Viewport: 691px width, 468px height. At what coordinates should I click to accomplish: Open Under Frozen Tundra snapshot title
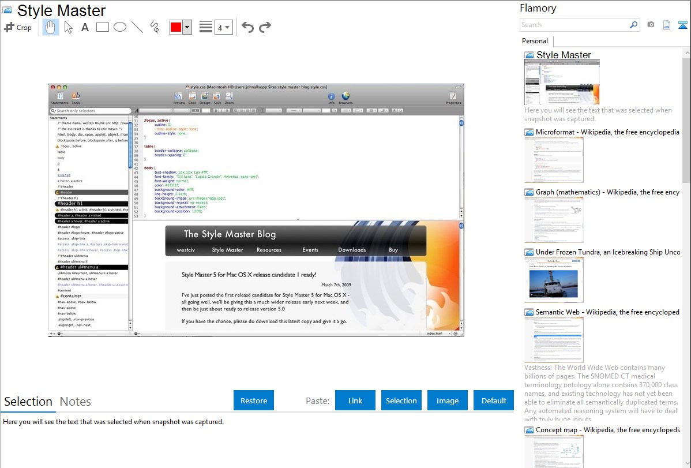[608, 252]
